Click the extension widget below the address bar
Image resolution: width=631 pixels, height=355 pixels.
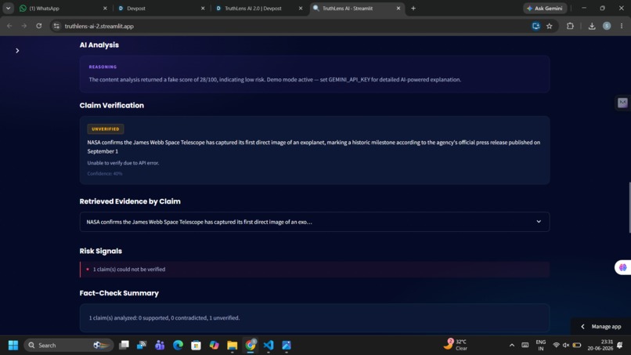click(623, 103)
